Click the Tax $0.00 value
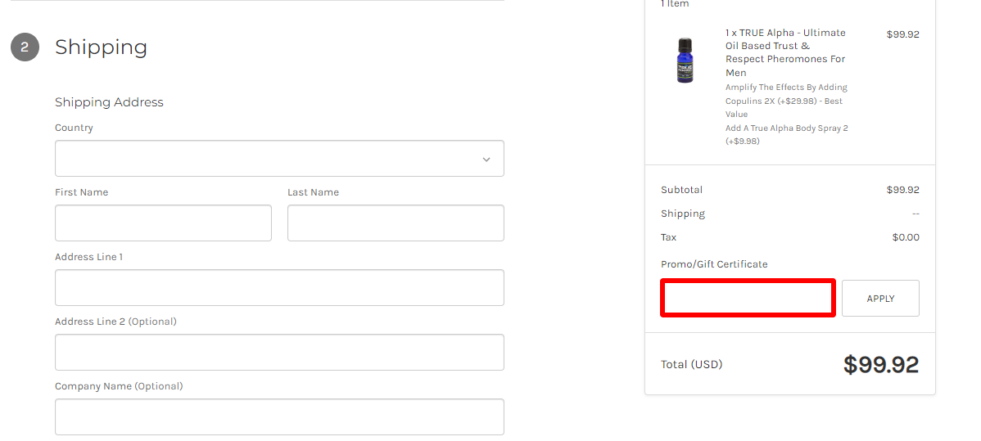Screen dimensions: 981x441 pyautogui.click(x=906, y=237)
